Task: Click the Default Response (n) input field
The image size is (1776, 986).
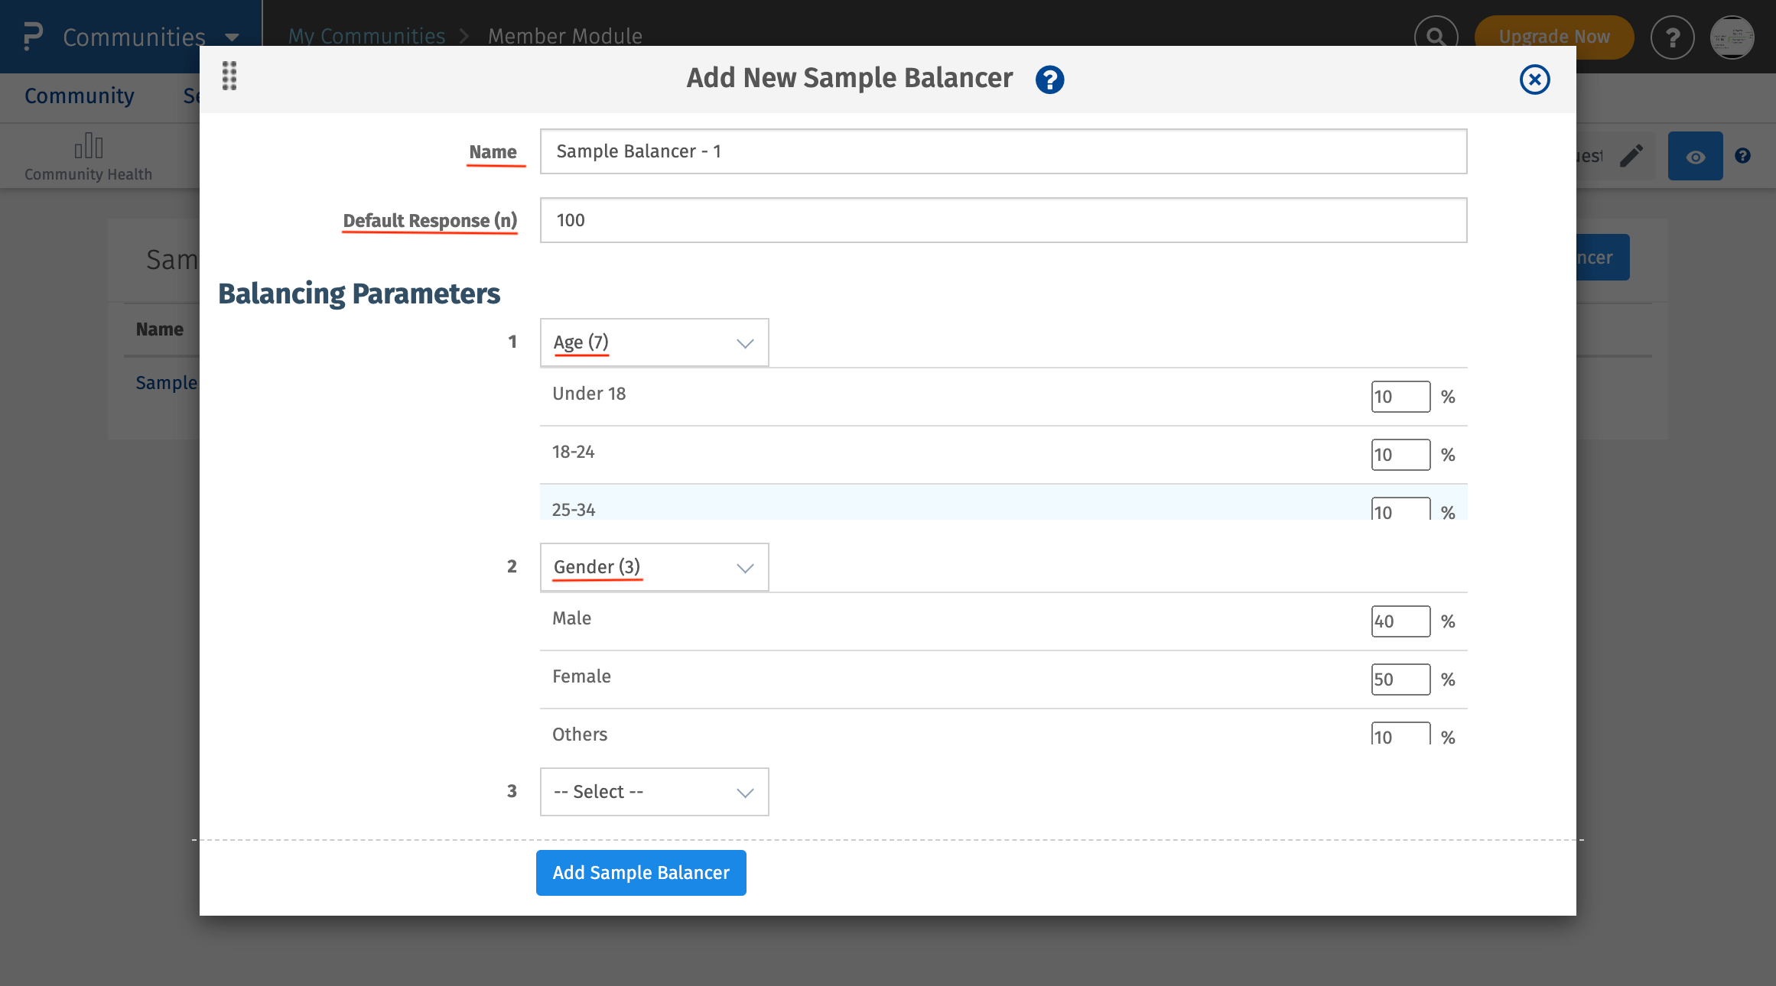Action: pyautogui.click(x=1003, y=220)
